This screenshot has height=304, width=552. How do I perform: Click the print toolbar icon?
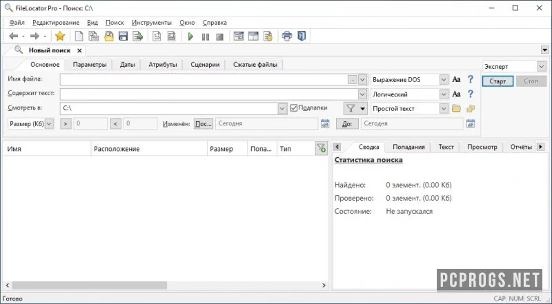click(x=286, y=36)
